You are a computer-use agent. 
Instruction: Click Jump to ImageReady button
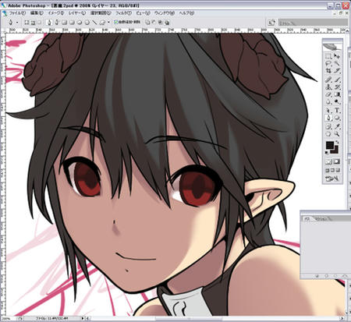[x=332, y=179]
